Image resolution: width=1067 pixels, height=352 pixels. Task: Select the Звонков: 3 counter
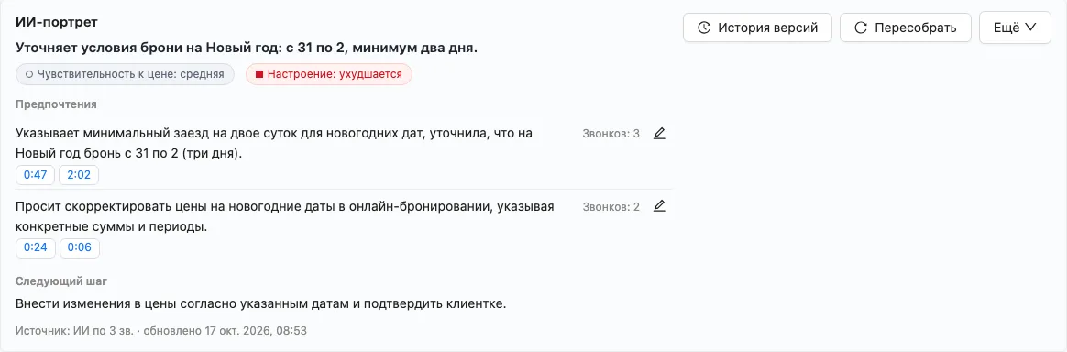tap(610, 134)
